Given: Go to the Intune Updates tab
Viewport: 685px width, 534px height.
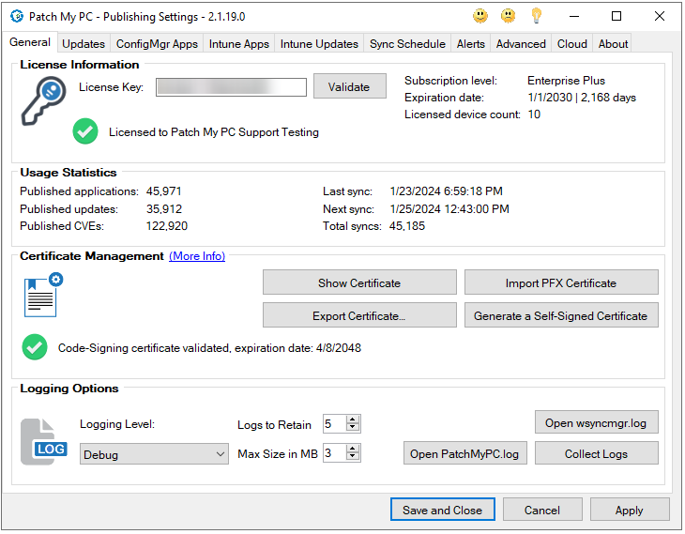Looking at the screenshot, I should click(x=319, y=43).
